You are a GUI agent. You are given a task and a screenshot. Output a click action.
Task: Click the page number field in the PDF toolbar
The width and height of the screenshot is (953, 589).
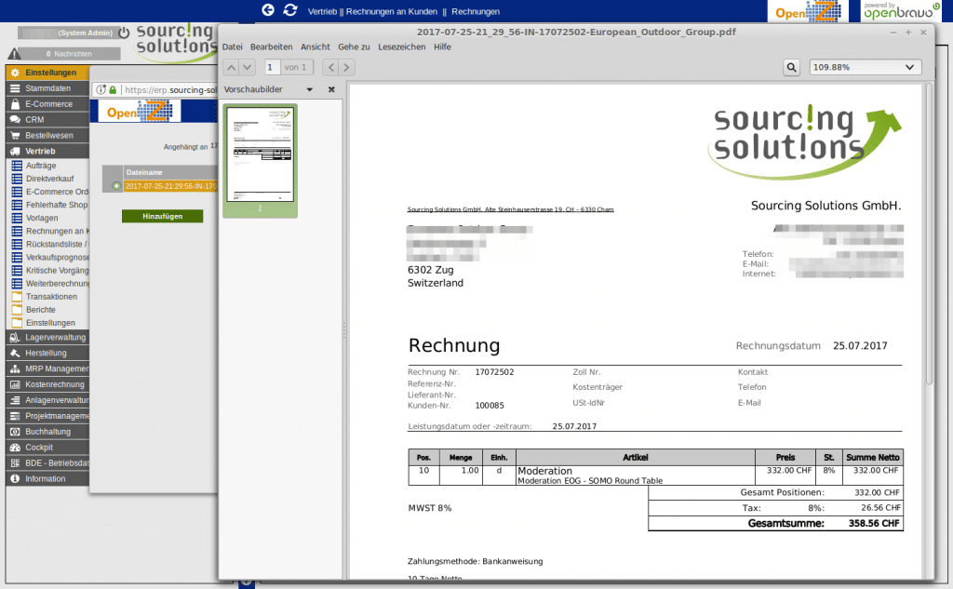[272, 68]
